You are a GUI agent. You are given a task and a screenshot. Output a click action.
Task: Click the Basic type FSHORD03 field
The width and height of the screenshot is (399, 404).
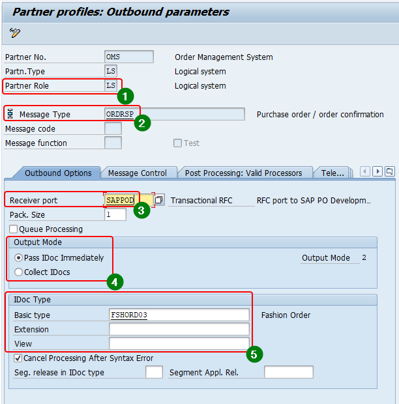pyautogui.click(x=179, y=315)
